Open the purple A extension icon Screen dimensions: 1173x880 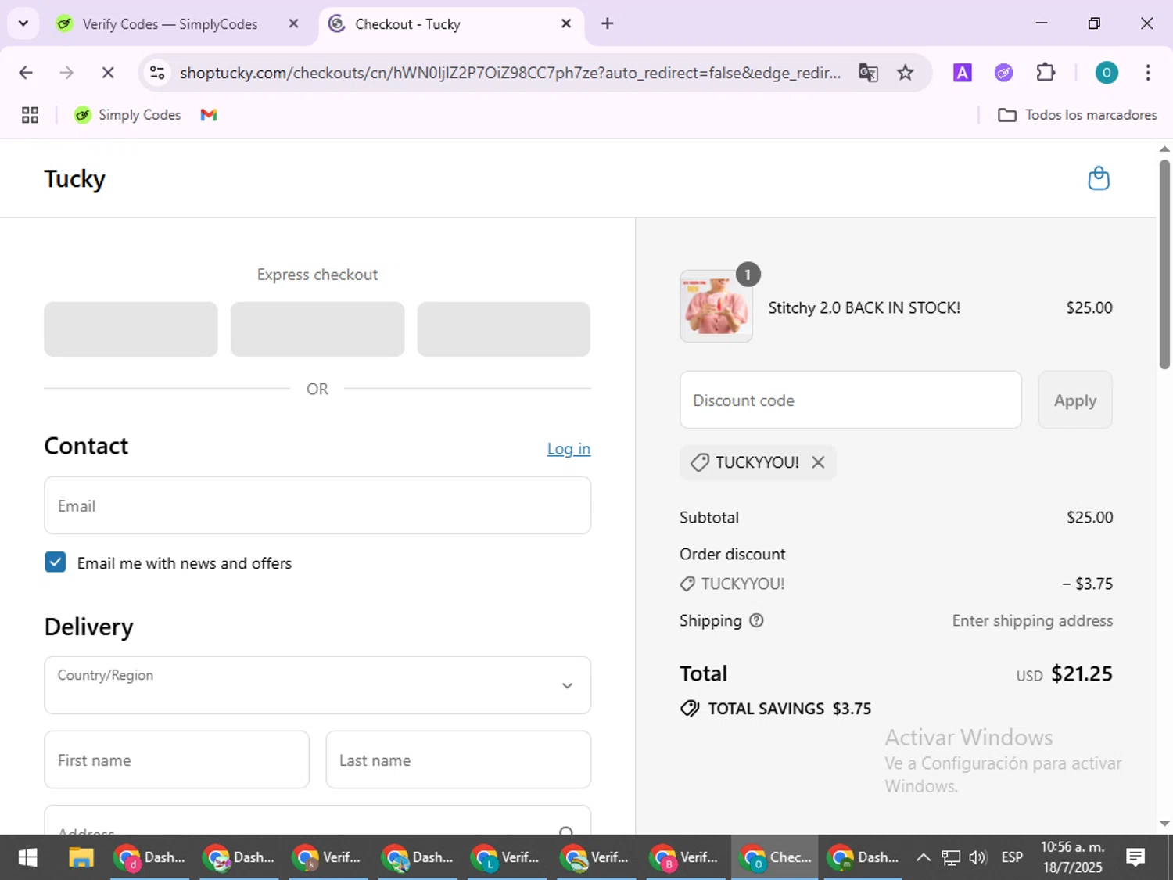(963, 73)
